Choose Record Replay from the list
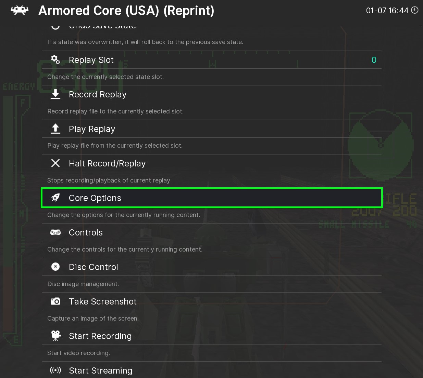 (x=98, y=95)
